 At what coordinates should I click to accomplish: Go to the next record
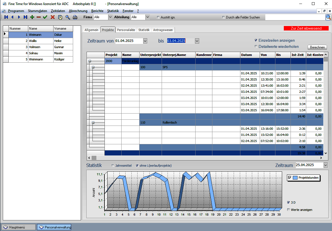tap(19, 17)
